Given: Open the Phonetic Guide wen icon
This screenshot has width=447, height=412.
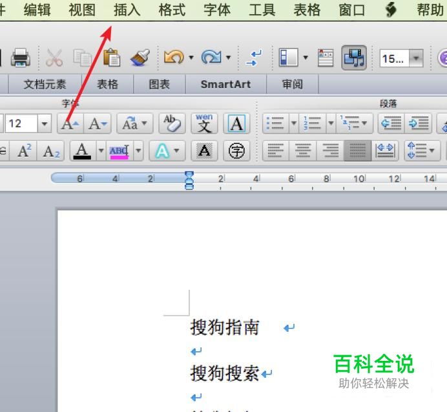Looking at the screenshot, I should tap(204, 124).
